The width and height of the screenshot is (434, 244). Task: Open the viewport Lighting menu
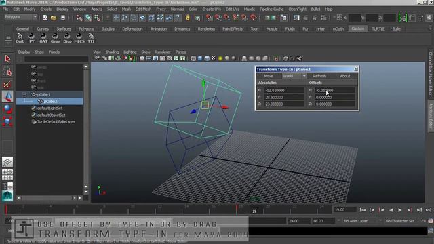(x=130, y=52)
